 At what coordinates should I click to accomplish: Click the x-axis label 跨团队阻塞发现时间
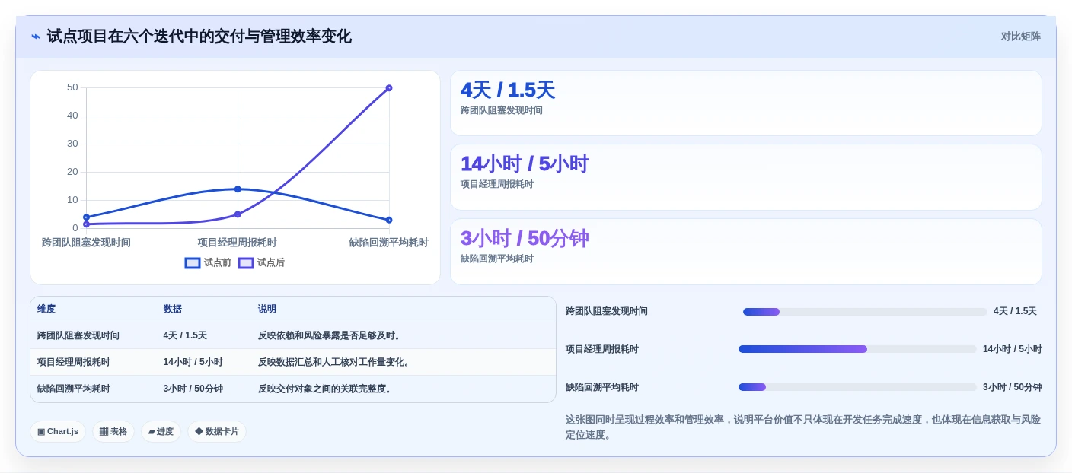(x=86, y=243)
